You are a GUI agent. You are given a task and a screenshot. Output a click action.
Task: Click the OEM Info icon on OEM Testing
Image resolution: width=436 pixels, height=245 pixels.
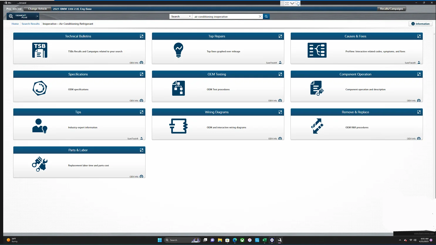[280, 100]
